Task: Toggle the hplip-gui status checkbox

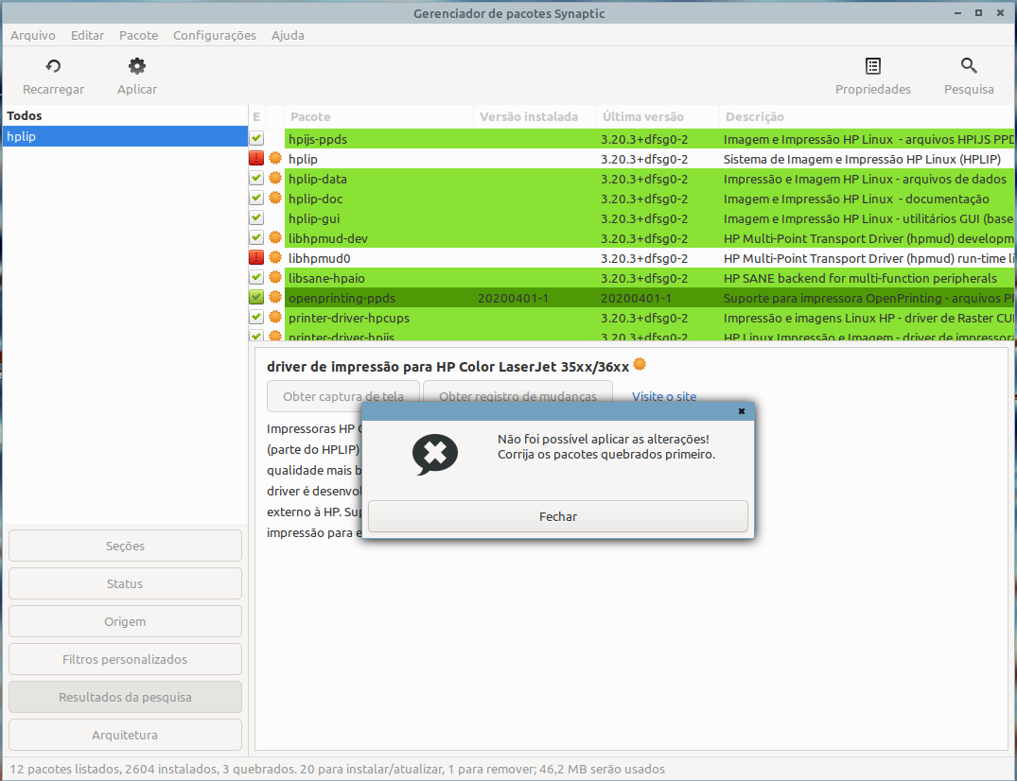Action: pyautogui.click(x=256, y=217)
